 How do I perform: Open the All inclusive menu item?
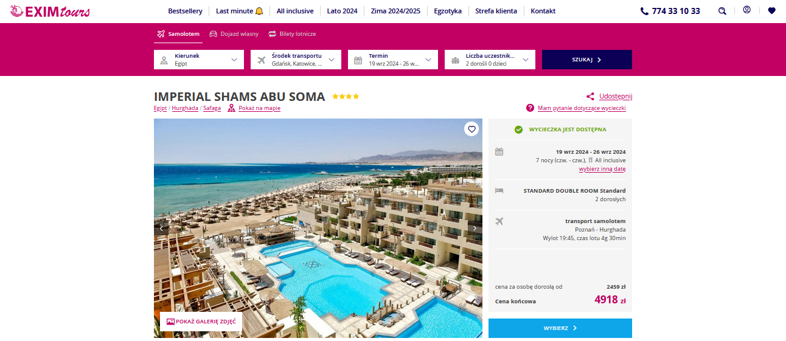coord(295,11)
